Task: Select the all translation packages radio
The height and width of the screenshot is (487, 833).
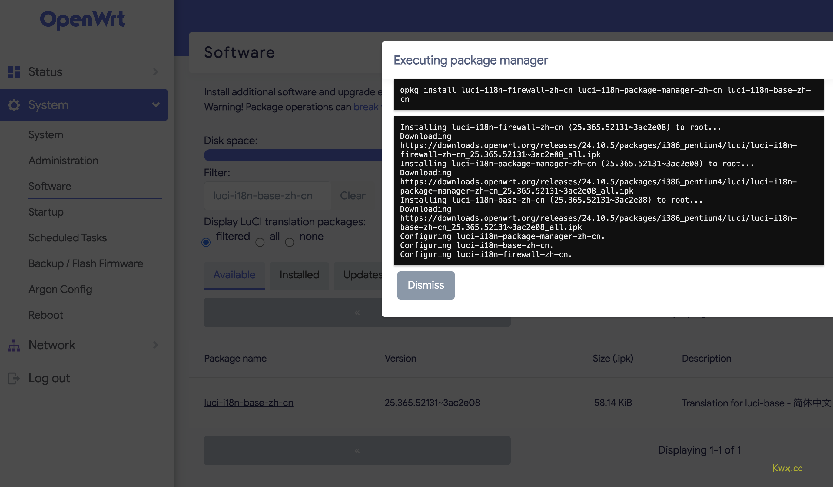Action: [x=260, y=242]
